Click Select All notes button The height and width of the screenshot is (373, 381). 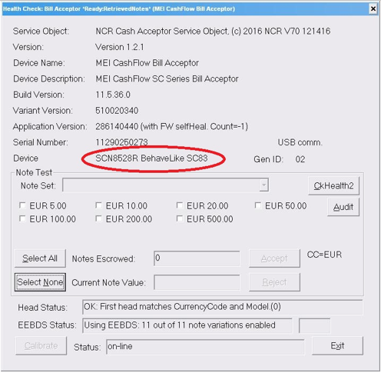coord(40,258)
